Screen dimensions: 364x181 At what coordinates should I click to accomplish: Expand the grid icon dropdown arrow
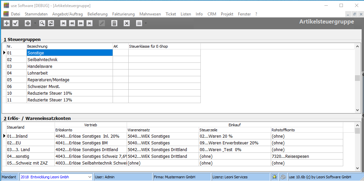coord(145,23)
